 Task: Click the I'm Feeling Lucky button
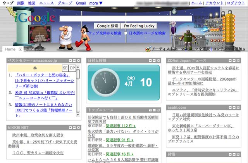(x=139, y=26)
